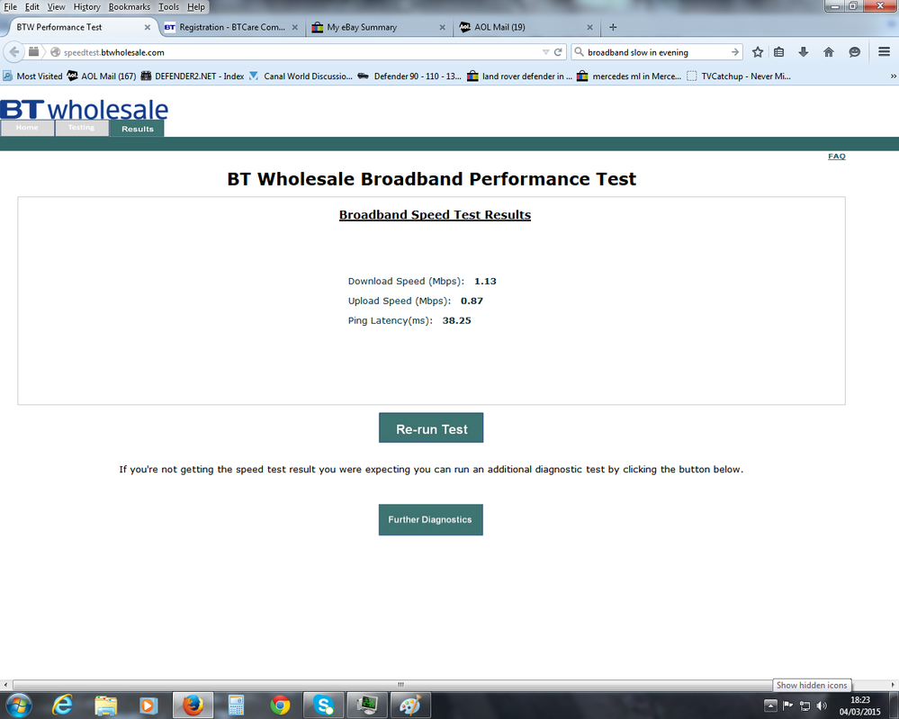Click the Reload page icon in address bar
The width and height of the screenshot is (899, 719).
[558, 52]
